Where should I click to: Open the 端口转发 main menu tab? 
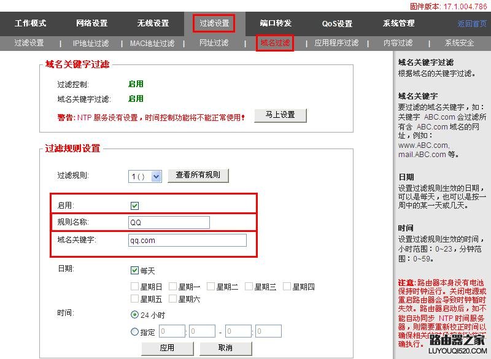coord(276,23)
